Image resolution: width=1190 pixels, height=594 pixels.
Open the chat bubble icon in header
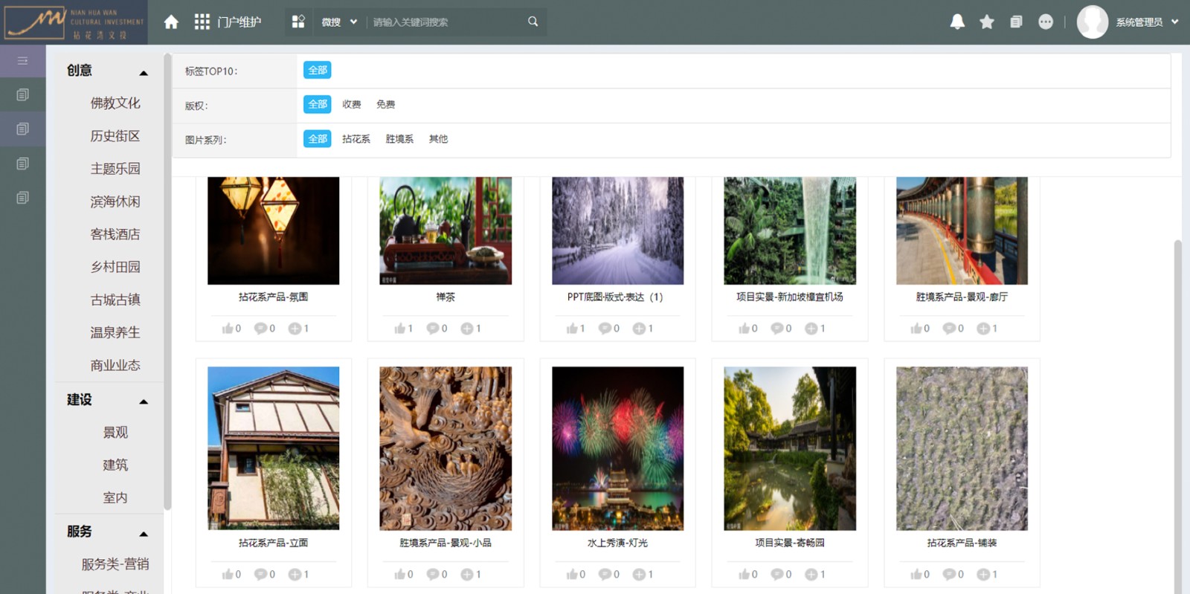tap(1046, 22)
